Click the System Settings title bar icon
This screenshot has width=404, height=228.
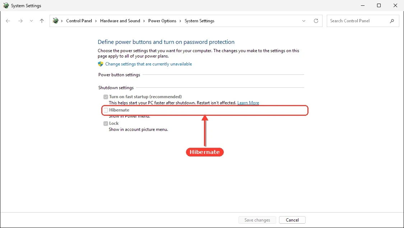(6, 5)
